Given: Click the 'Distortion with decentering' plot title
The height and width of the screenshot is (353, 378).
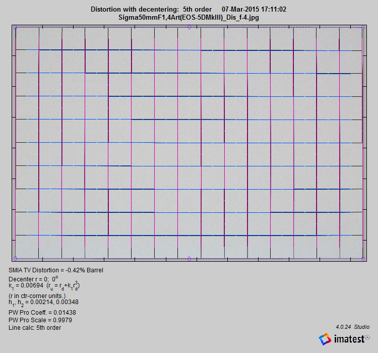Looking at the screenshot, I should tap(150, 10).
